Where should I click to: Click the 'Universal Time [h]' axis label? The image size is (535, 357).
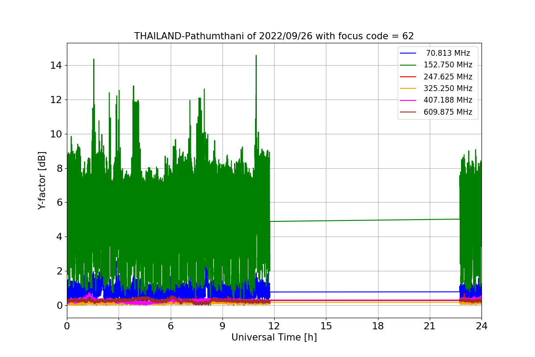(x=274, y=337)
